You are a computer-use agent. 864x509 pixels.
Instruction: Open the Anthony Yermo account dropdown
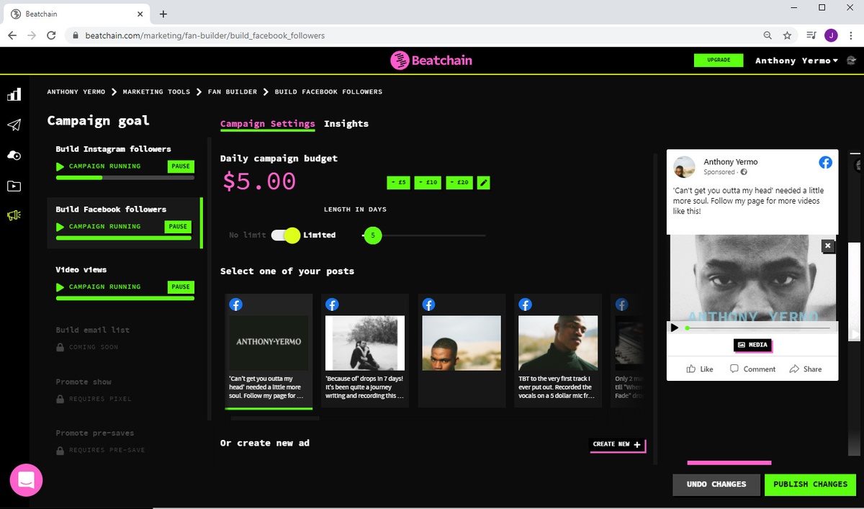(x=796, y=60)
